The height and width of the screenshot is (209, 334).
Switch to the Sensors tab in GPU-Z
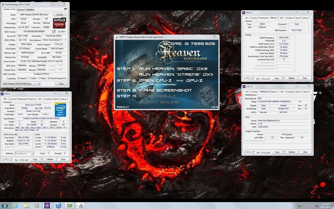pos(20,9)
